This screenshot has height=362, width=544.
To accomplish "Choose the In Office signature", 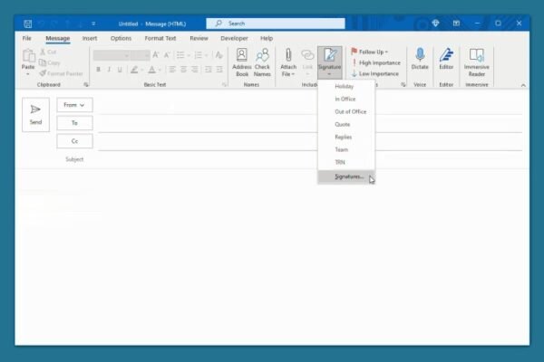I will [346, 99].
